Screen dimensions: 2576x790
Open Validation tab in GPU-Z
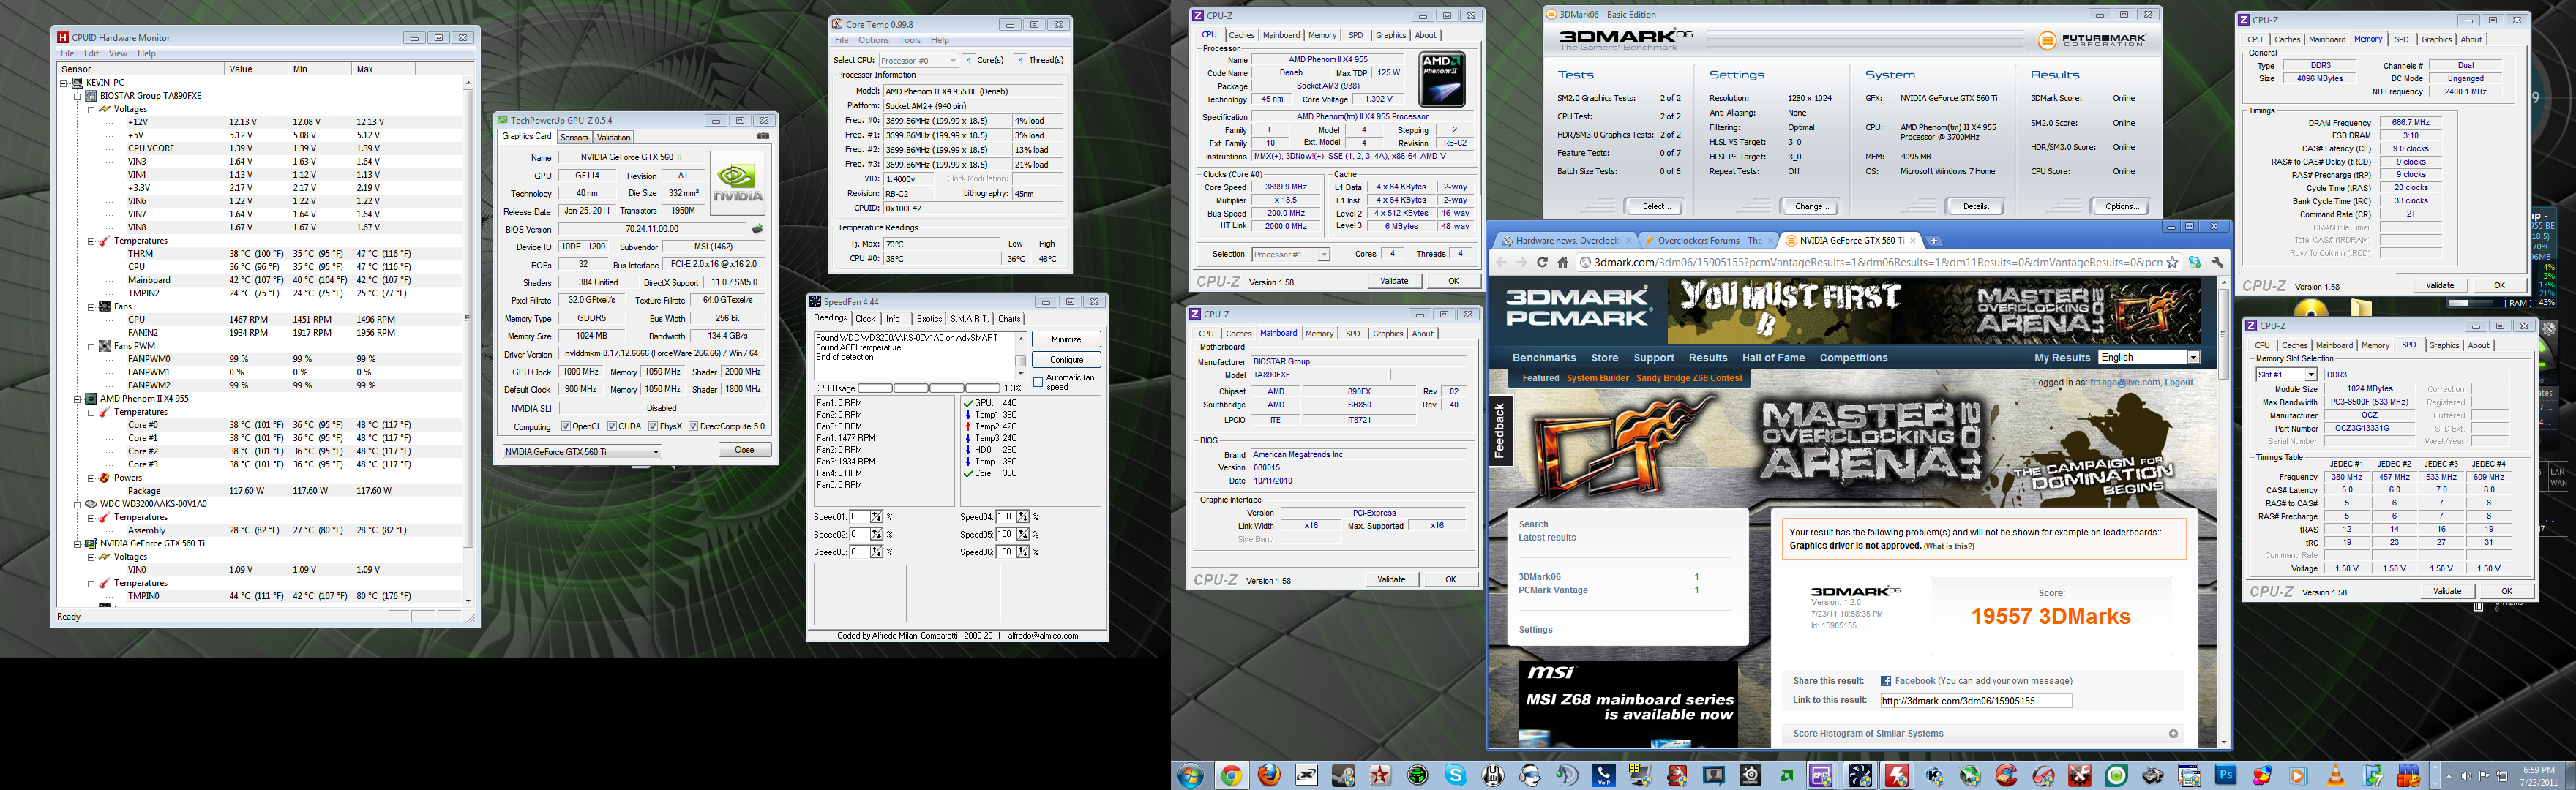pyautogui.click(x=613, y=138)
